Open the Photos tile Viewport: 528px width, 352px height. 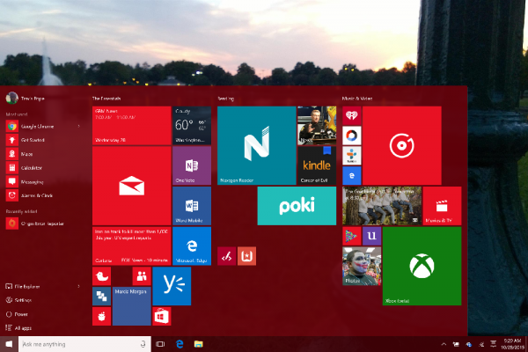coord(362,266)
